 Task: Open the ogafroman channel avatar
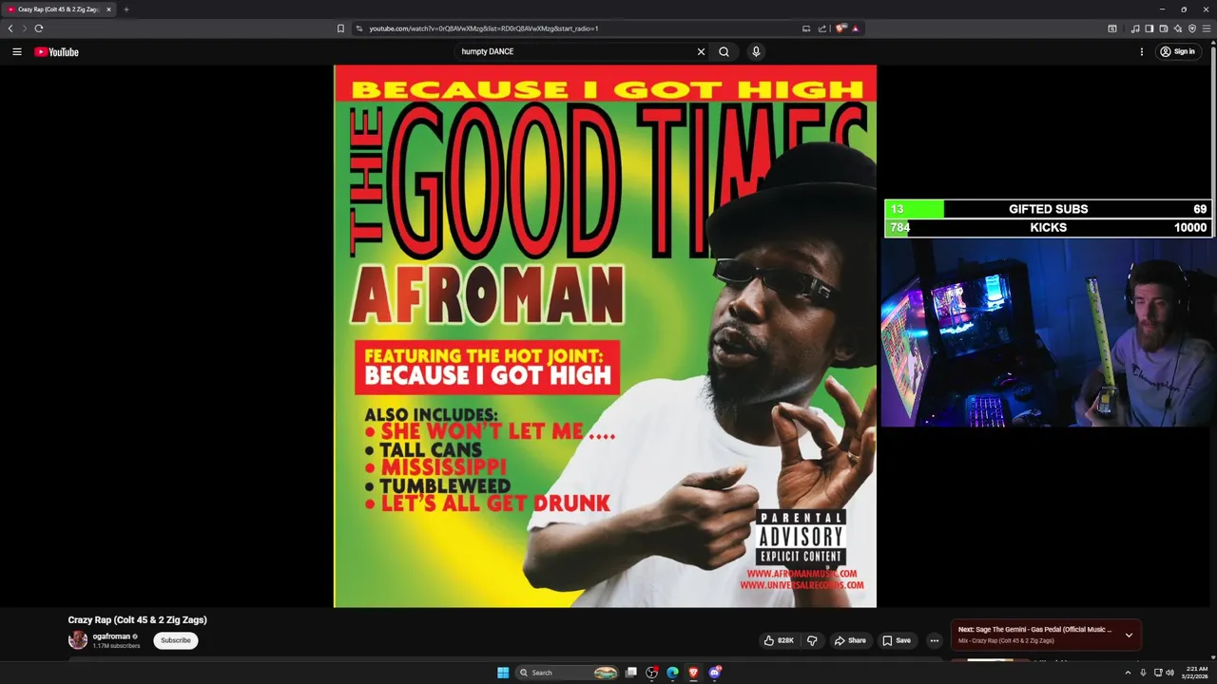tap(78, 640)
